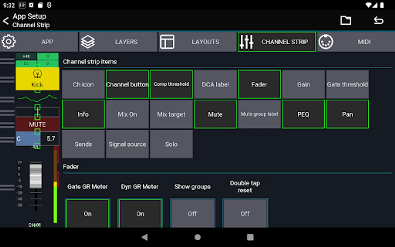Select the CHANNEL STRIP tab
This screenshot has height=247, width=395.
tap(277, 42)
